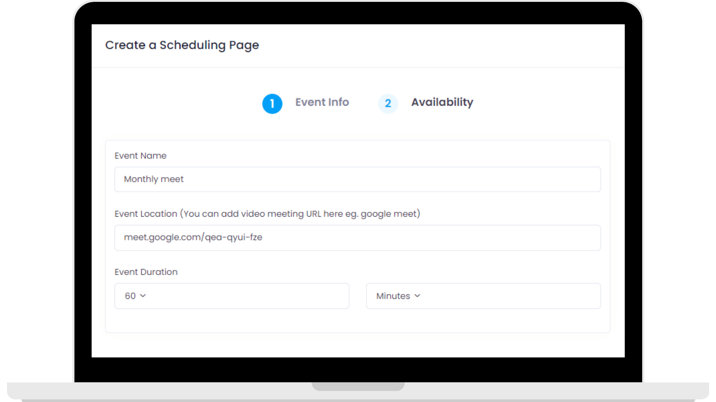Screen dimensions: 716x402
Task: Click the chevron arrow beside 60
Action: 143,296
